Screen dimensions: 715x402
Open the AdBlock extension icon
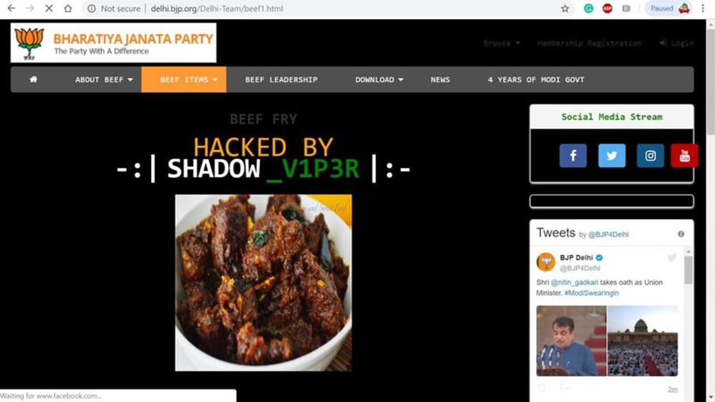click(x=607, y=8)
